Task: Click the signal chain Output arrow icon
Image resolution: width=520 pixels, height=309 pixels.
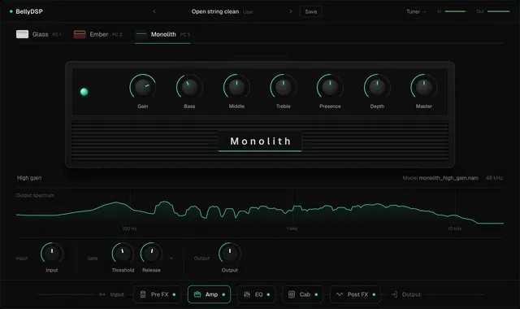Action: pyautogui.click(x=394, y=294)
